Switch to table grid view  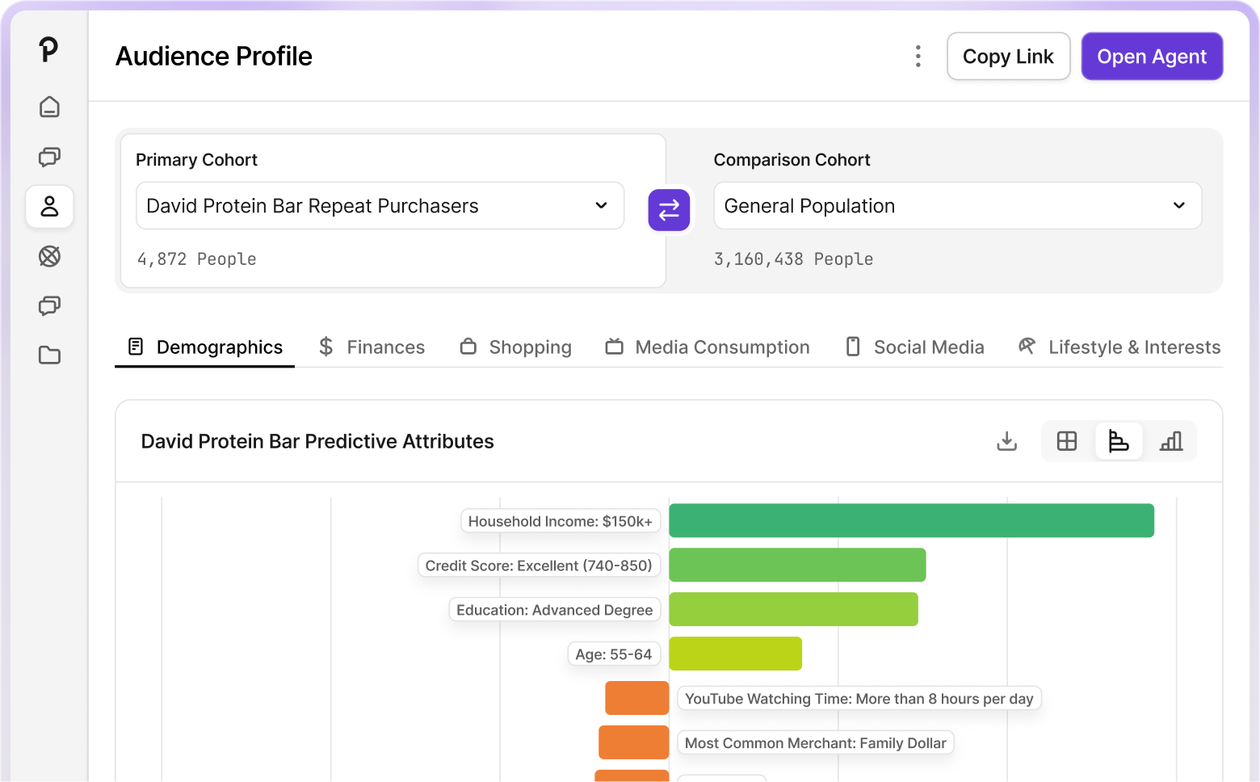point(1067,441)
